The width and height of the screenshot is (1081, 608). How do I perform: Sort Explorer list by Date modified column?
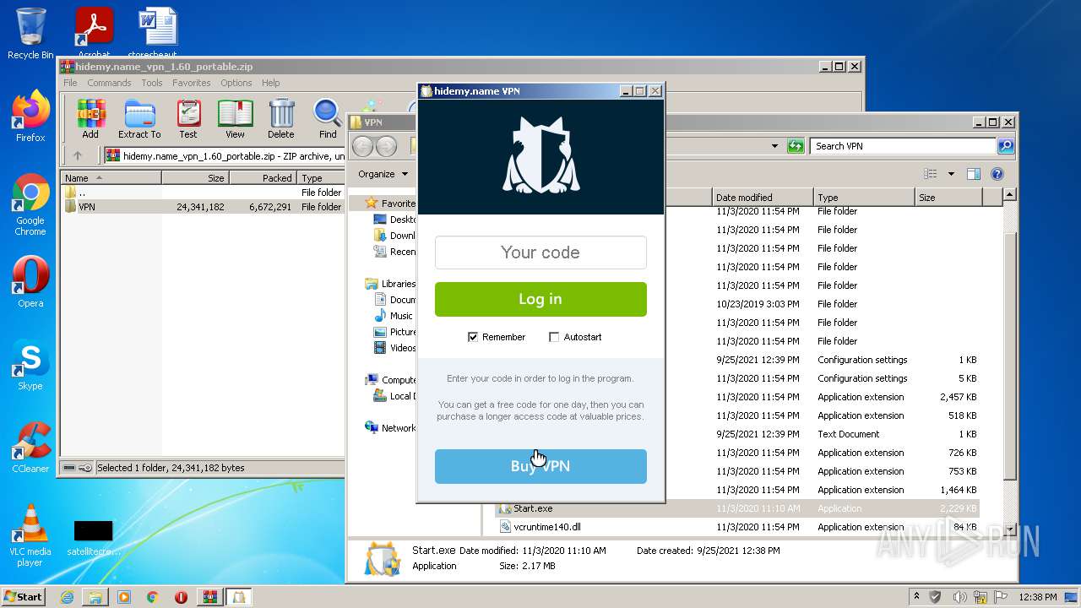tap(763, 198)
